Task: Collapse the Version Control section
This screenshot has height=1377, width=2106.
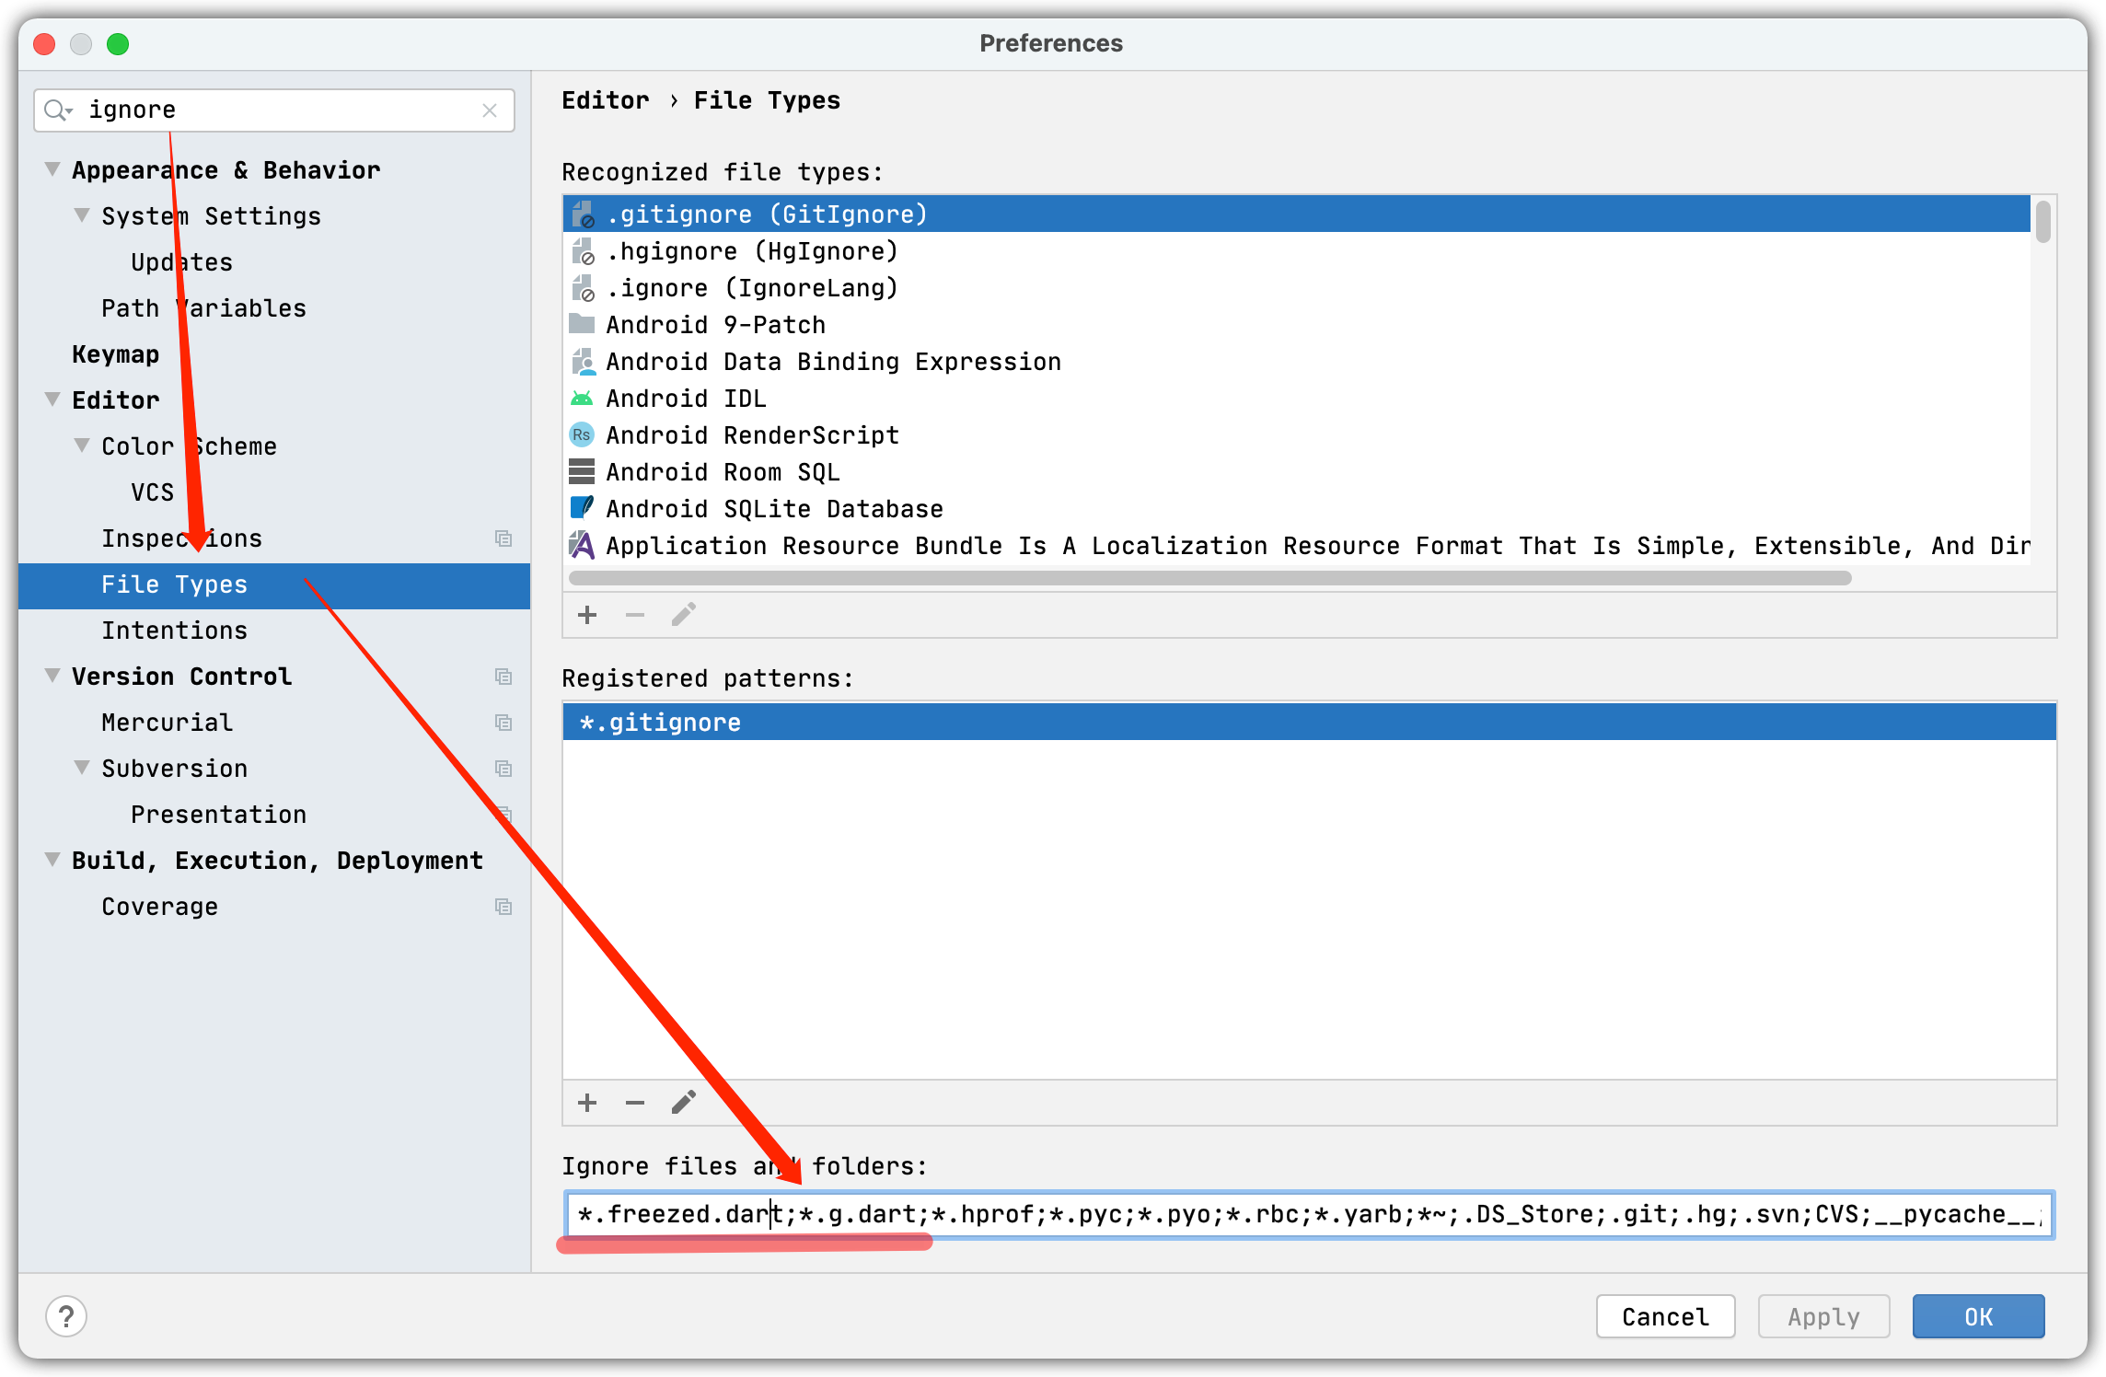Action: coord(52,676)
